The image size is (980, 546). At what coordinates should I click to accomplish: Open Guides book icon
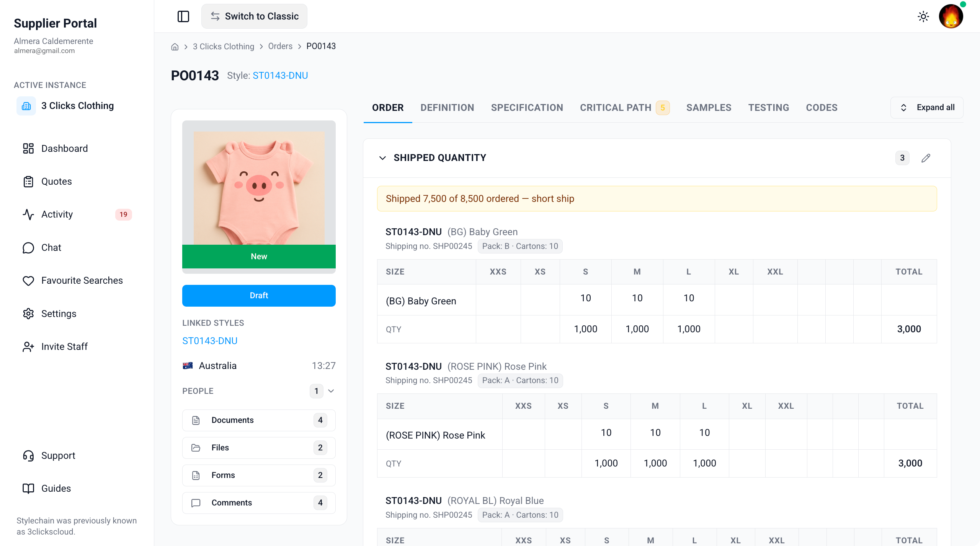(28, 489)
